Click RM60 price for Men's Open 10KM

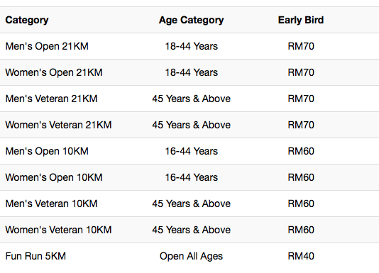301,151
